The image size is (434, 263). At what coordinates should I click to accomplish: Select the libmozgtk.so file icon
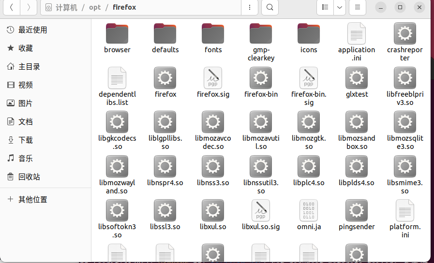pyautogui.click(x=309, y=122)
